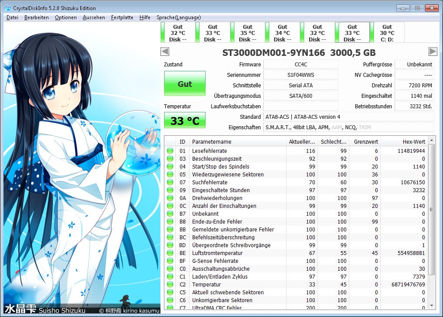Click status dot for Anzahl der Einschaltungen
This screenshot has width=443, height=317.
point(170,206)
